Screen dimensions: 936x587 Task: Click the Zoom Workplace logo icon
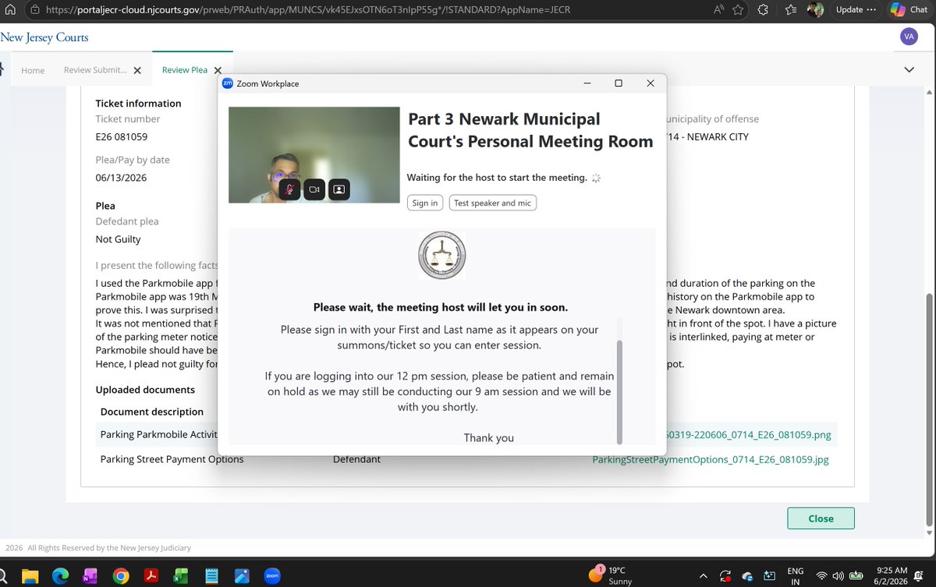click(x=228, y=83)
